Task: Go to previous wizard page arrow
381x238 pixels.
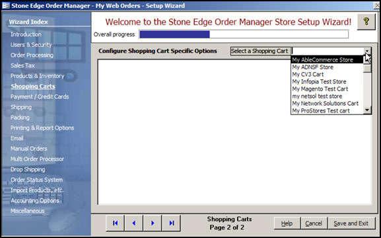Action: pyautogui.click(x=134, y=223)
